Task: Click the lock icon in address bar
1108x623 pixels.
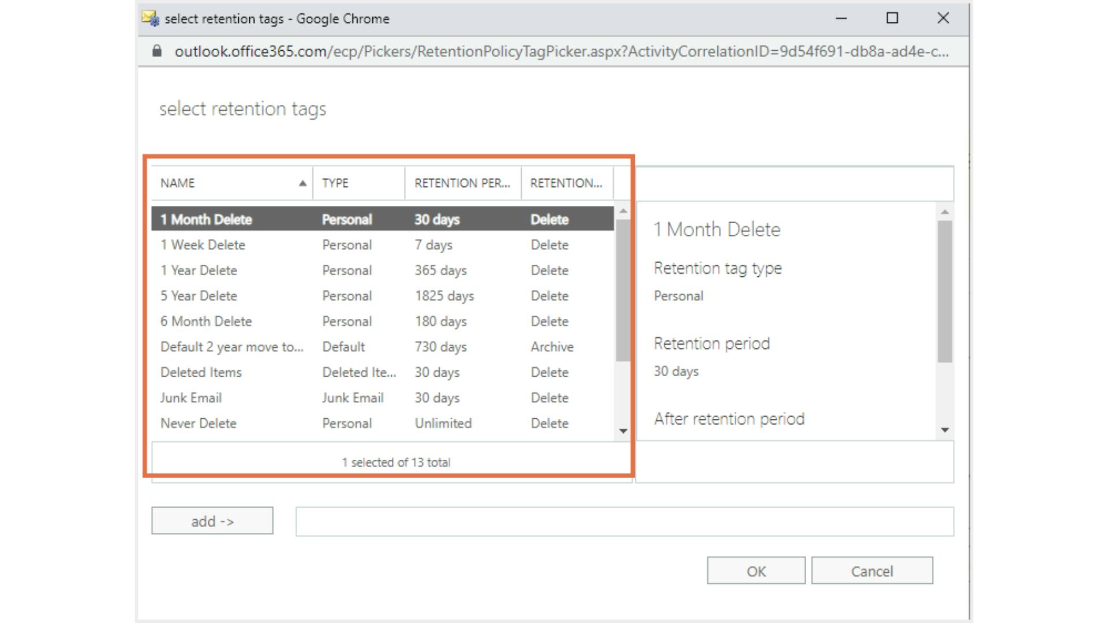Action: click(x=157, y=51)
